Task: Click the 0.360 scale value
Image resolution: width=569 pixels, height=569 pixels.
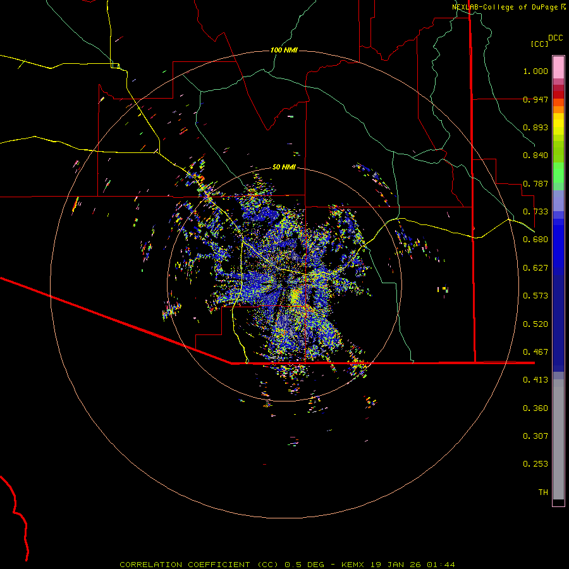Action: pyautogui.click(x=535, y=408)
